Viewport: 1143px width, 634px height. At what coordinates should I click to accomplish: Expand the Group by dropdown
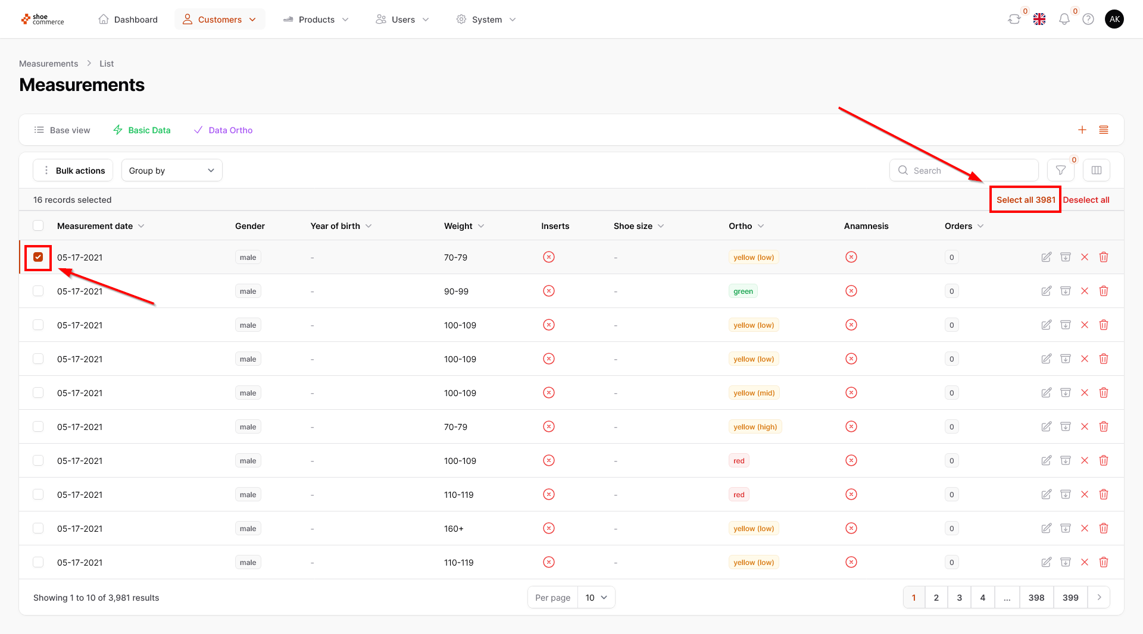click(171, 171)
